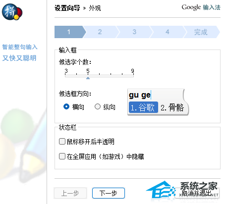Select candidate 2. 骨骼 in preview
The width and height of the screenshot is (226, 204).
pos(172,107)
